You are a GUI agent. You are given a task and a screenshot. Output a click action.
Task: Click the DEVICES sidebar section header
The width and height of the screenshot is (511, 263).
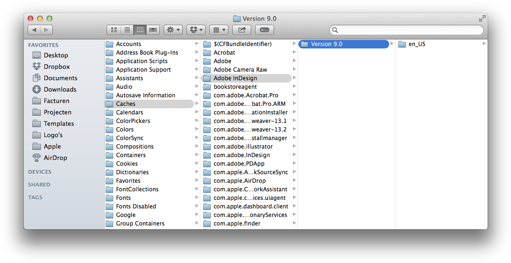tap(39, 172)
